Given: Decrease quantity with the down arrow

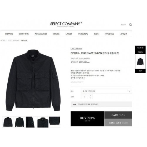Looking at the screenshot, I should 90,98.
